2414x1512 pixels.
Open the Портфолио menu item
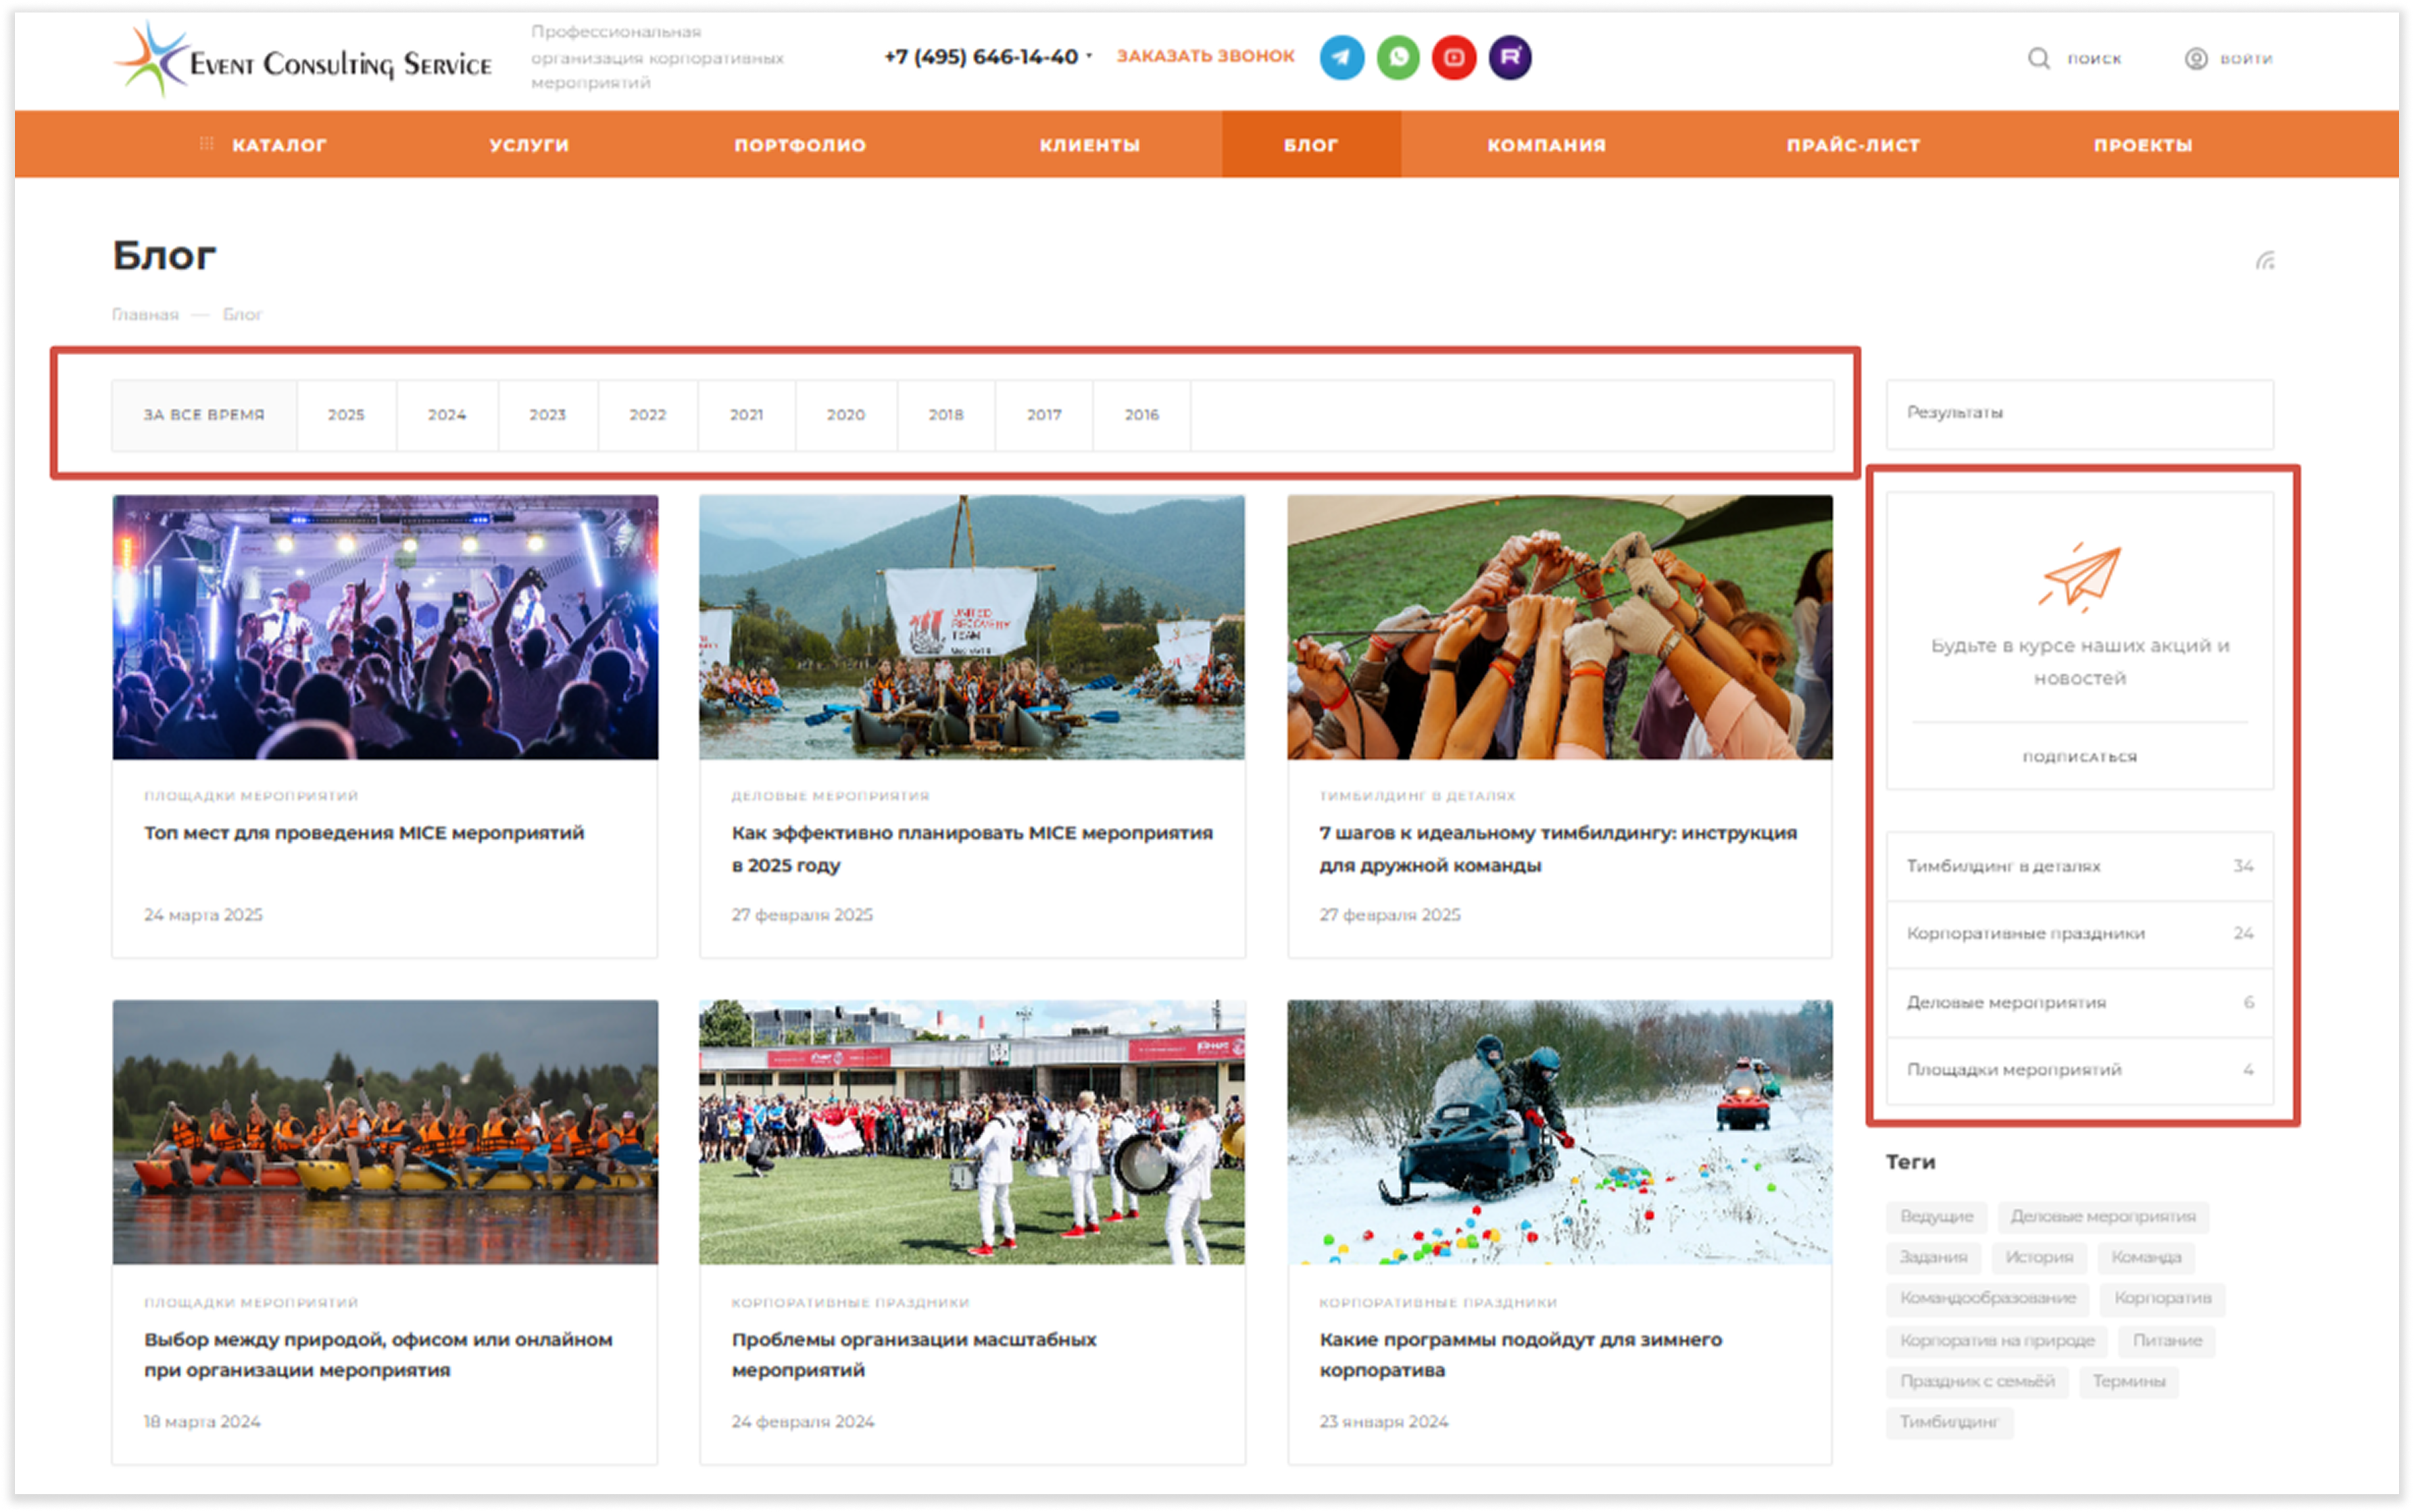800,145
